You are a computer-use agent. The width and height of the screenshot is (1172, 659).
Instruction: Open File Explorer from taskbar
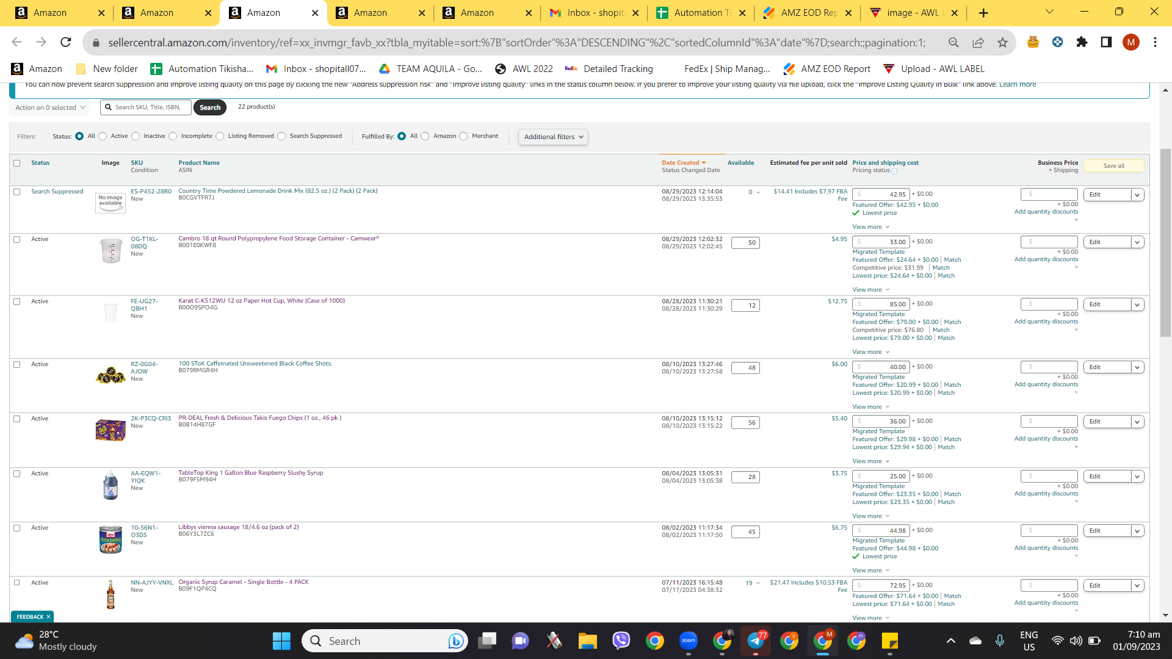coord(587,641)
